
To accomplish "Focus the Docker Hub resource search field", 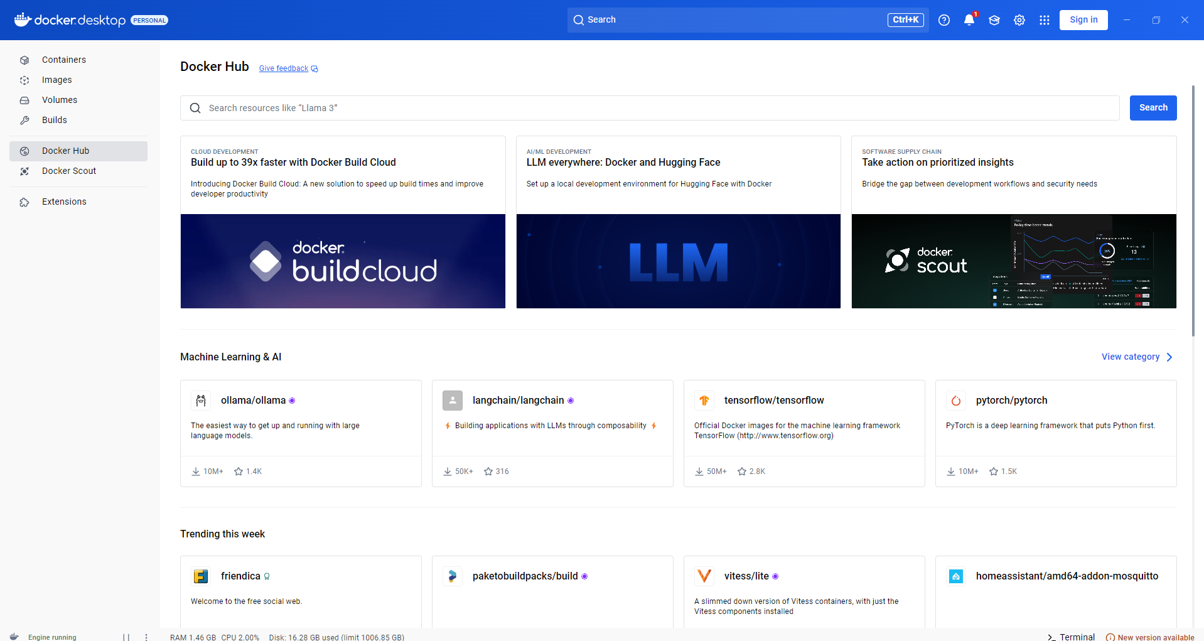I will (x=650, y=108).
